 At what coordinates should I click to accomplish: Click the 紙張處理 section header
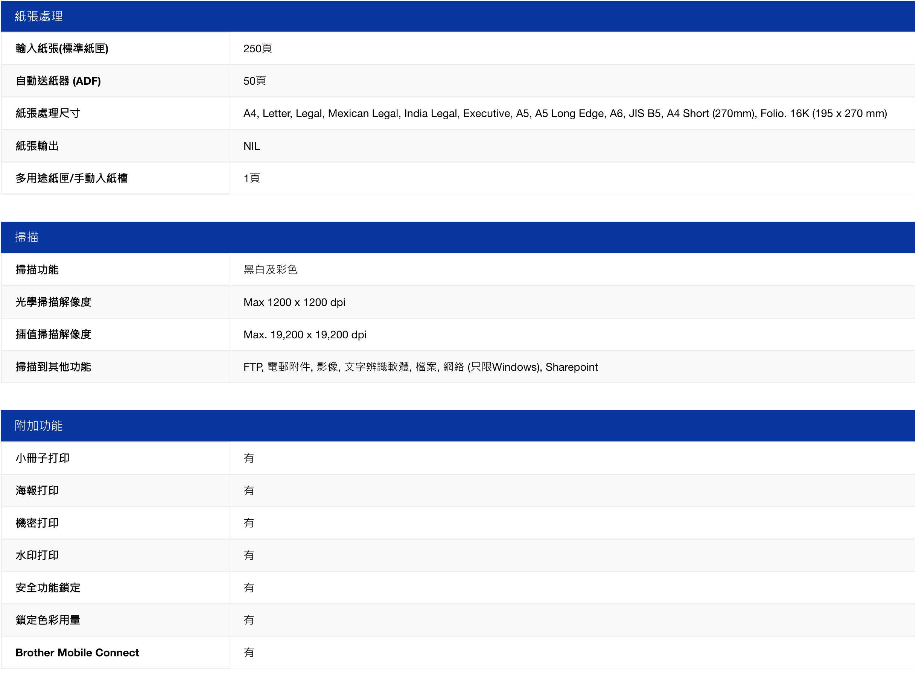point(38,16)
